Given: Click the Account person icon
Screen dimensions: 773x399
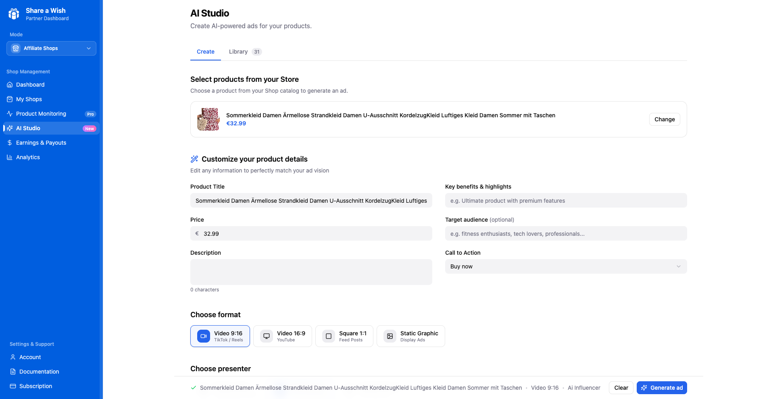Looking at the screenshot, I should pyautogui.click(x=13, y=357).
